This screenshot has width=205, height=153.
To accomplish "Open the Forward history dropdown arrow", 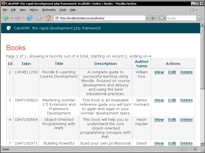I will pos(24,18).
